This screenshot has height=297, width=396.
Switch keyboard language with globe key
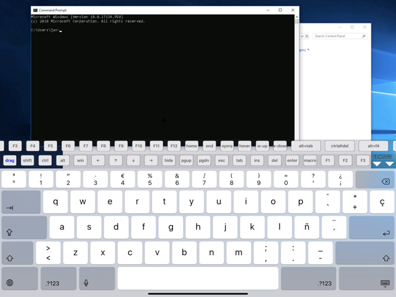(20, 279)
